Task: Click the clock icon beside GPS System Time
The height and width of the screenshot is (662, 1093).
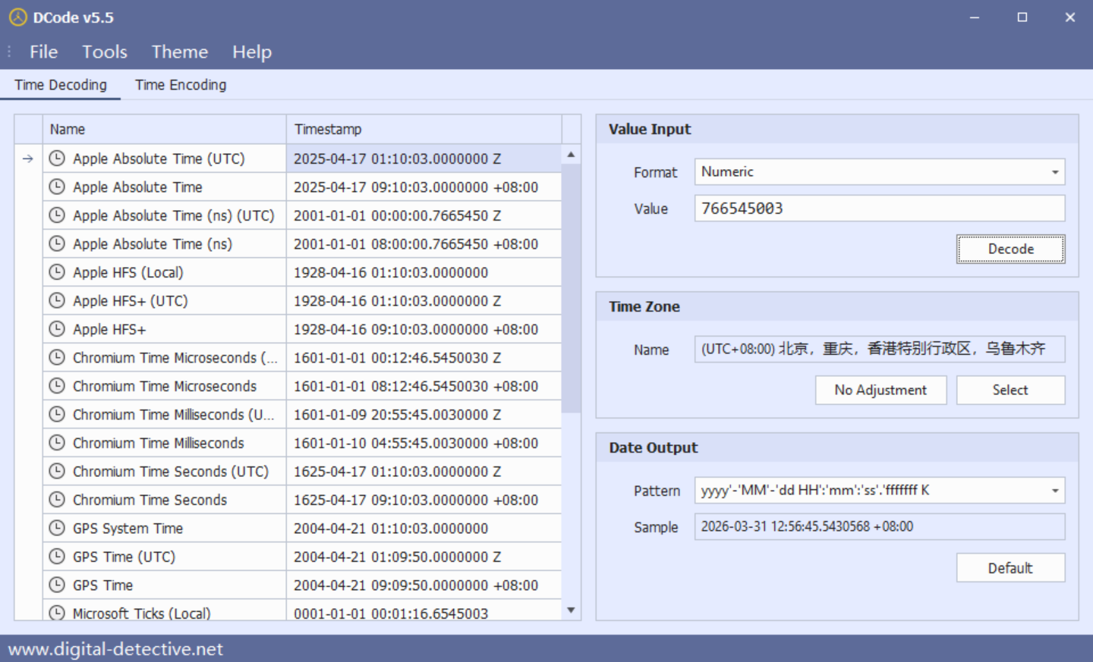Action: (x=57, y=528)
